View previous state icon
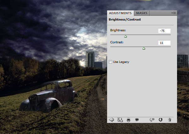This screenshot has width=189, height=134. [x=152, y=120]
